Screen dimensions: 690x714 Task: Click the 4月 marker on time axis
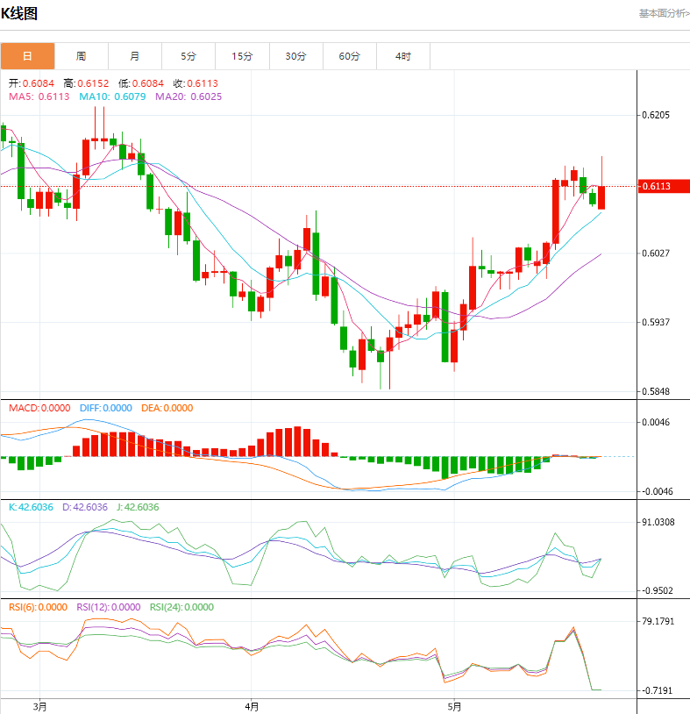click(252, 705)
